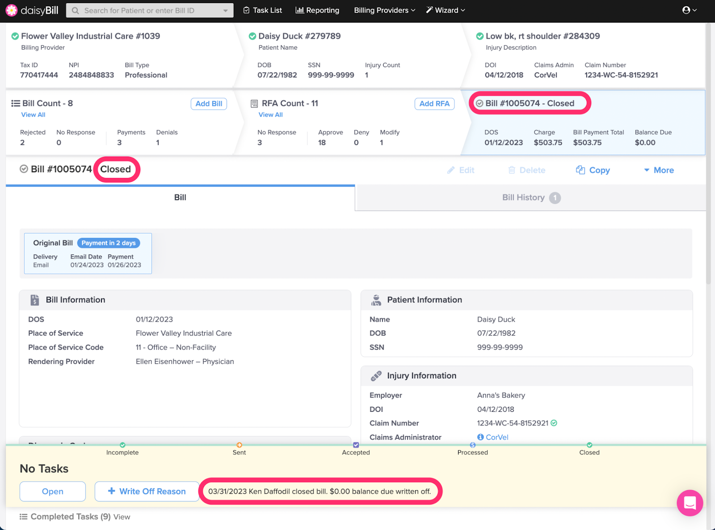The image size is (715, 530).
Task: Click the Place of Service Code value
Action: pyautogui.click(x=176, y=348)
